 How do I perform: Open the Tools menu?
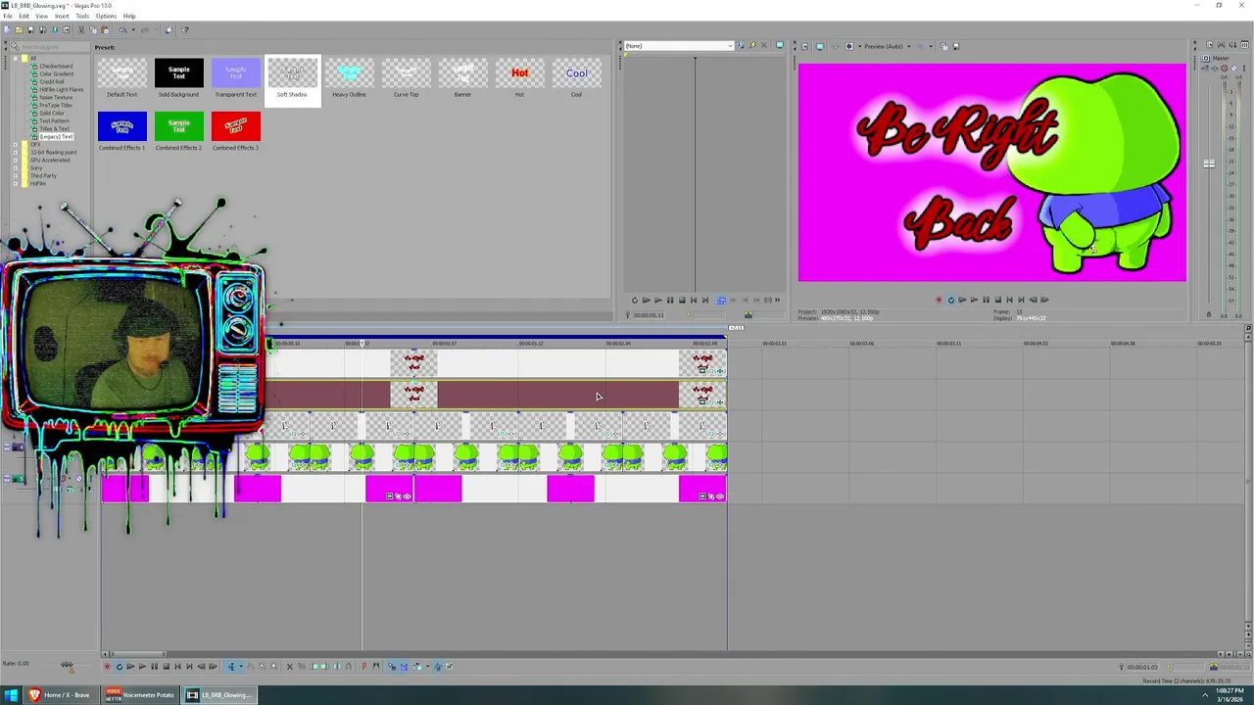pos(82,16)
